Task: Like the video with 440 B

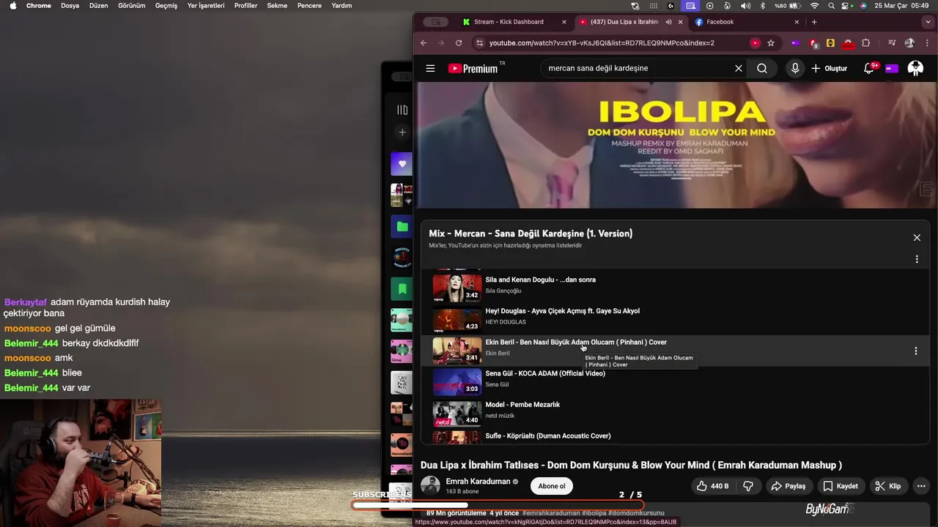Action: click(x=712, y=486)
